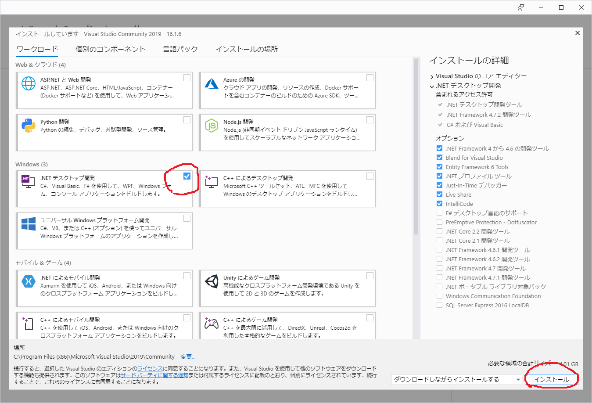The width and height of the screenshot is (592, 403).
Task: Uncheck the .NET デスクトップ開発 workload
Action: [187, 176]
